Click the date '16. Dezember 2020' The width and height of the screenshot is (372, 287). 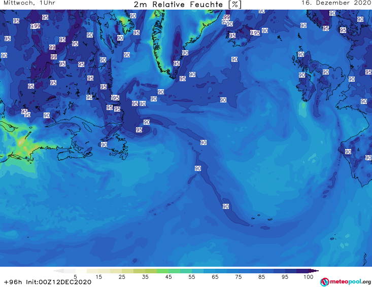pyautogui.click(x=336, y=3)
